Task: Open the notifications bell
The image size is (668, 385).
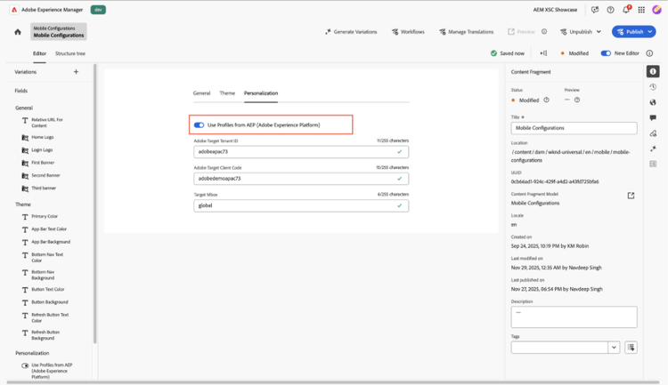Action: point(625,10)
